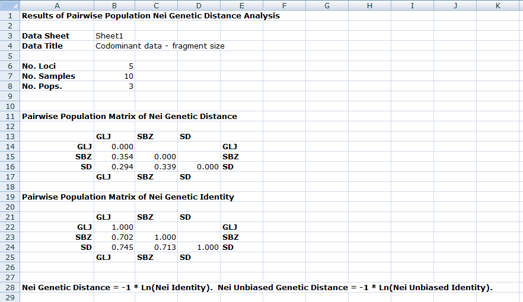This screenshot has width=523, height=302.
Task: Select column F header
Action: (x=284, y=5)
